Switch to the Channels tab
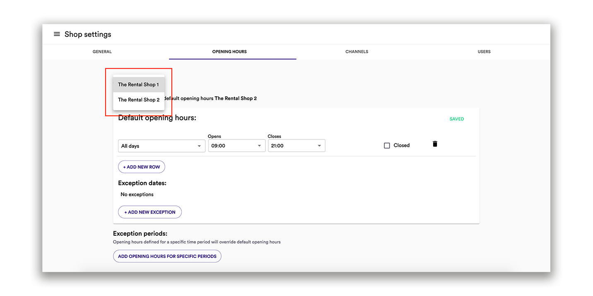The height and width of the screenshot is (296, 593). [357, 52]
